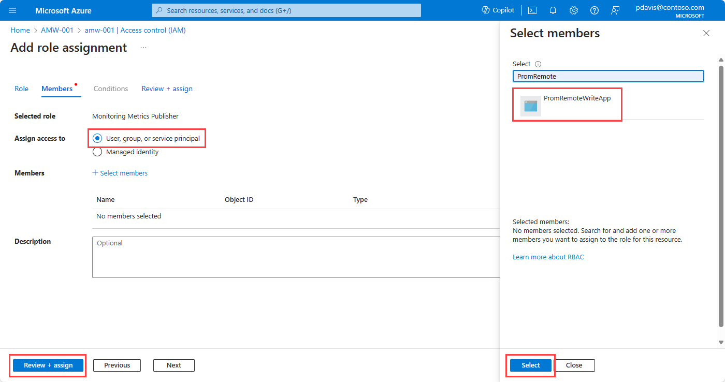Go back with the Previous button
This screenshot has width=725, height=382.
pos(117,365)
